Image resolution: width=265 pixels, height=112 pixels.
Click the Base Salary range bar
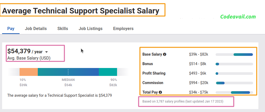pos(234,55)
